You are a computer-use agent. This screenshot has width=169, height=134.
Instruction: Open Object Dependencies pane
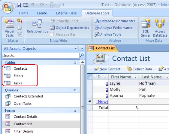coord(69,28)
